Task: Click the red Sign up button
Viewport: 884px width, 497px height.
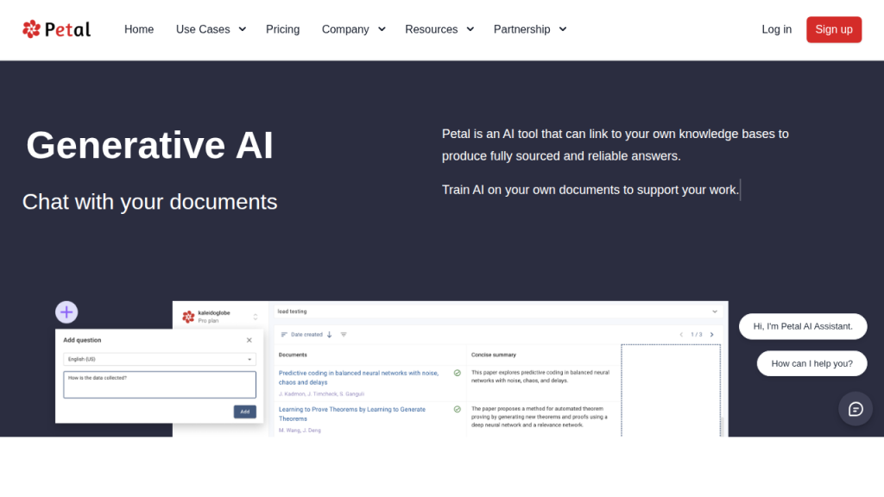Action: click(x=833, y=29)
